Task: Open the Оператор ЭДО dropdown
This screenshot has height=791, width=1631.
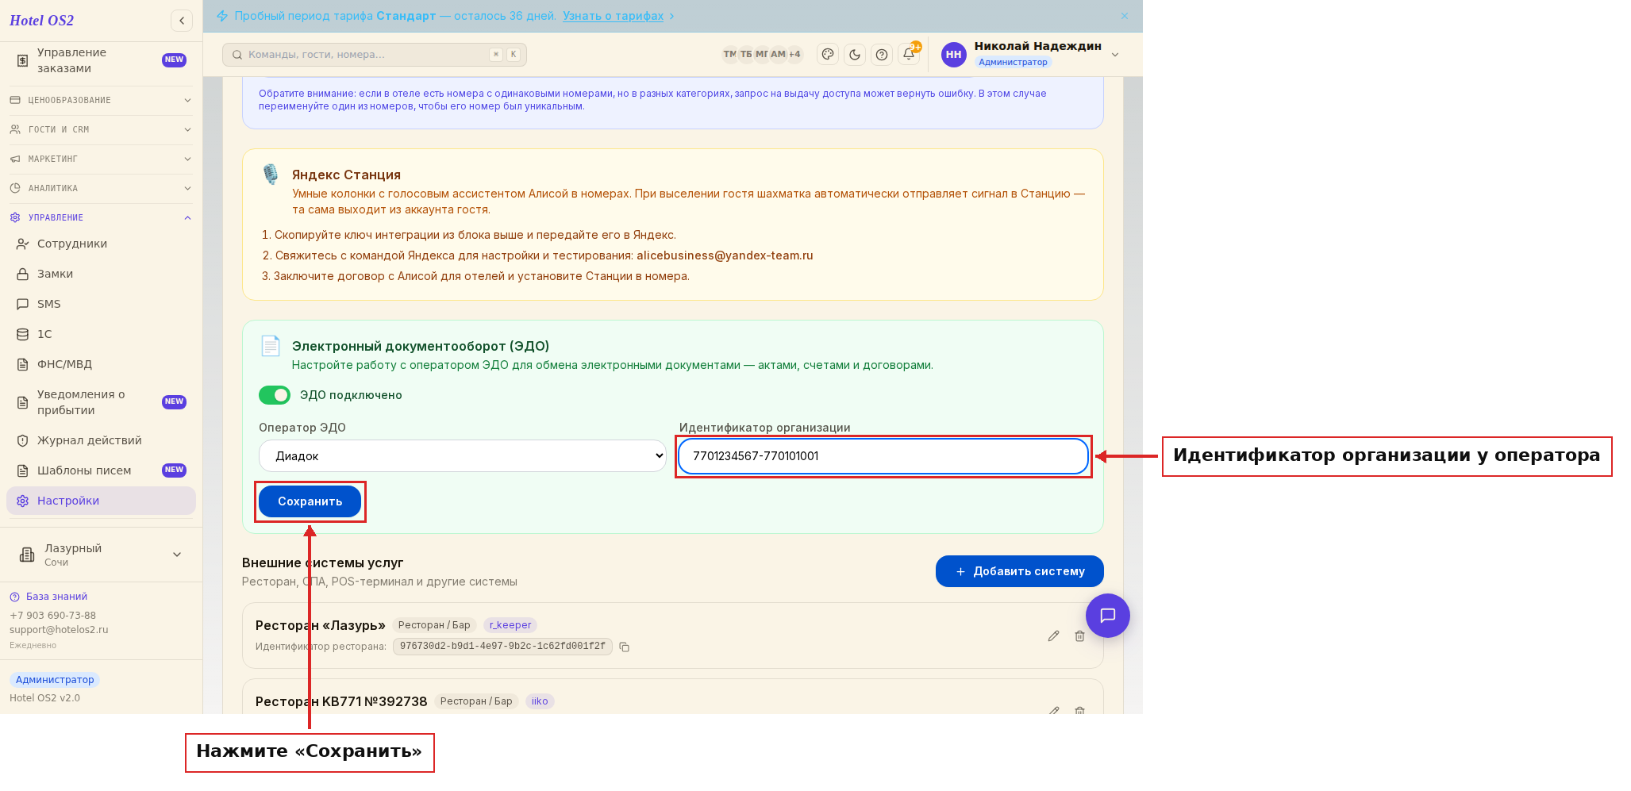Action: [463, 456]
